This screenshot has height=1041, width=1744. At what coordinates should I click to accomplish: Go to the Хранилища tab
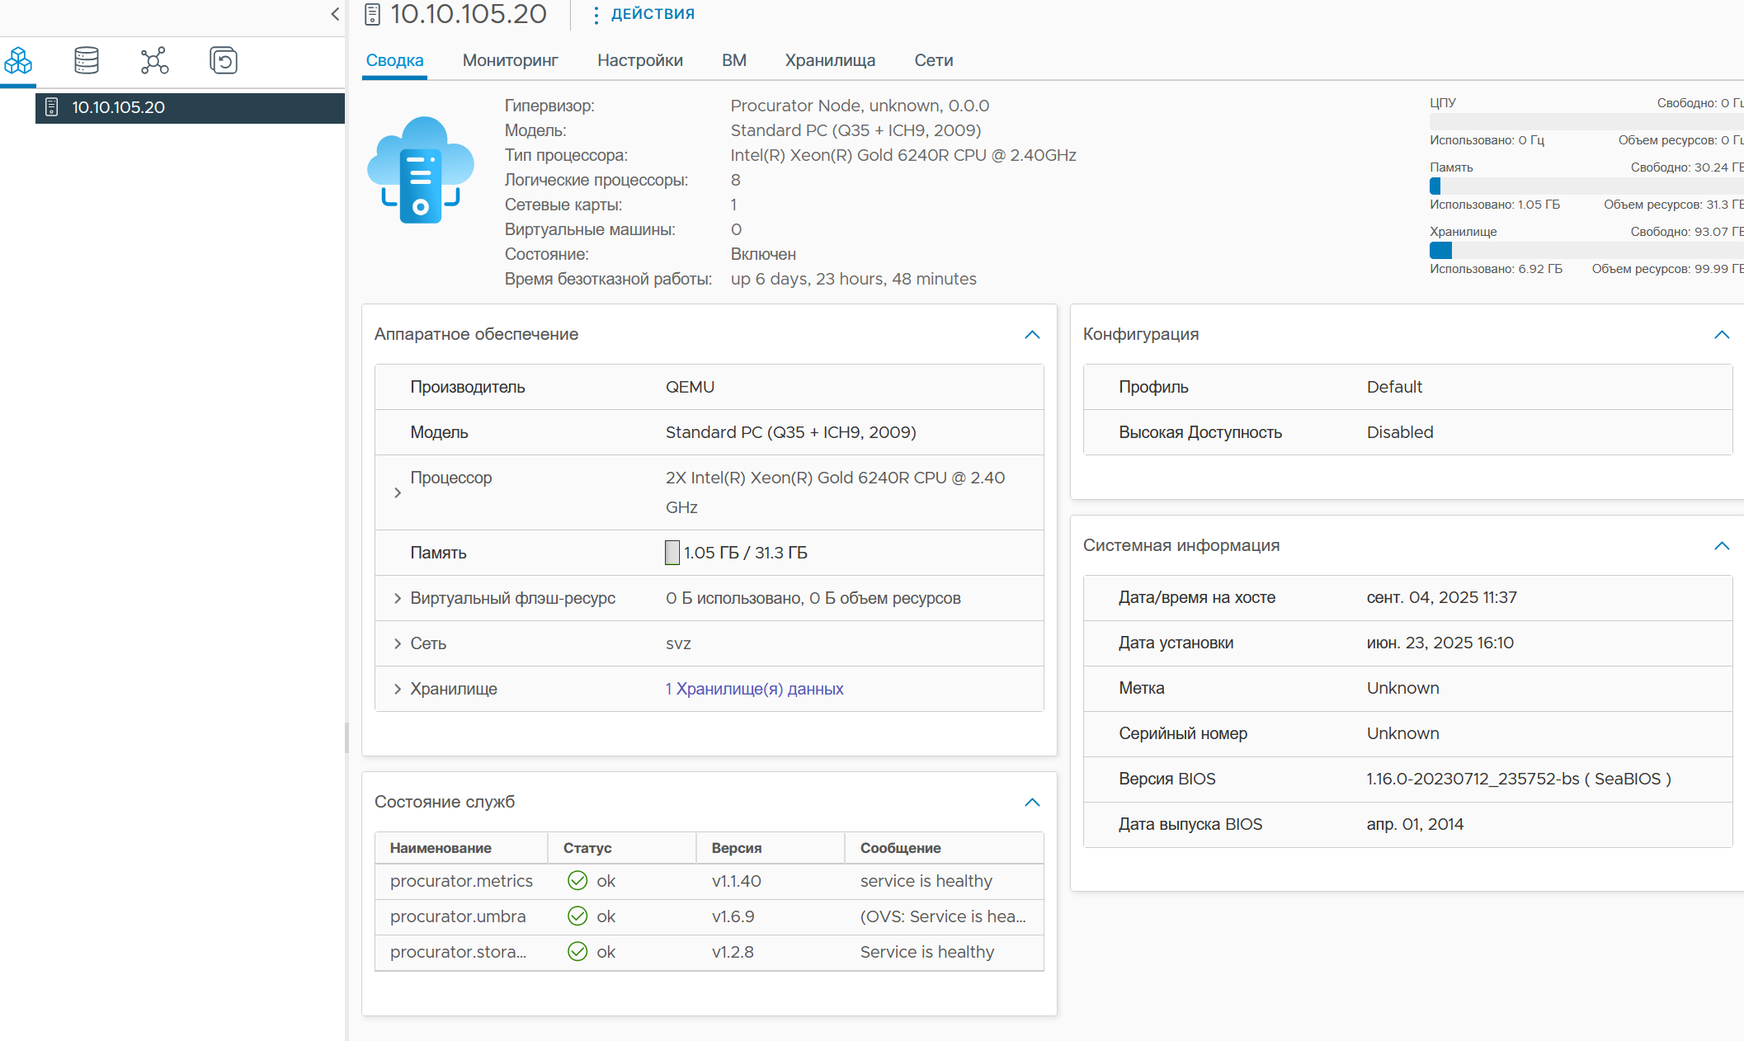[x=830, y=60]
